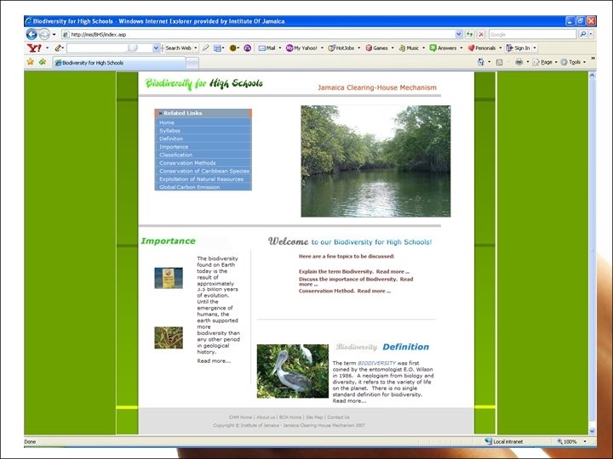
Task: Click the Add to Favorites star-plus icon
Action: click(43, 62)
